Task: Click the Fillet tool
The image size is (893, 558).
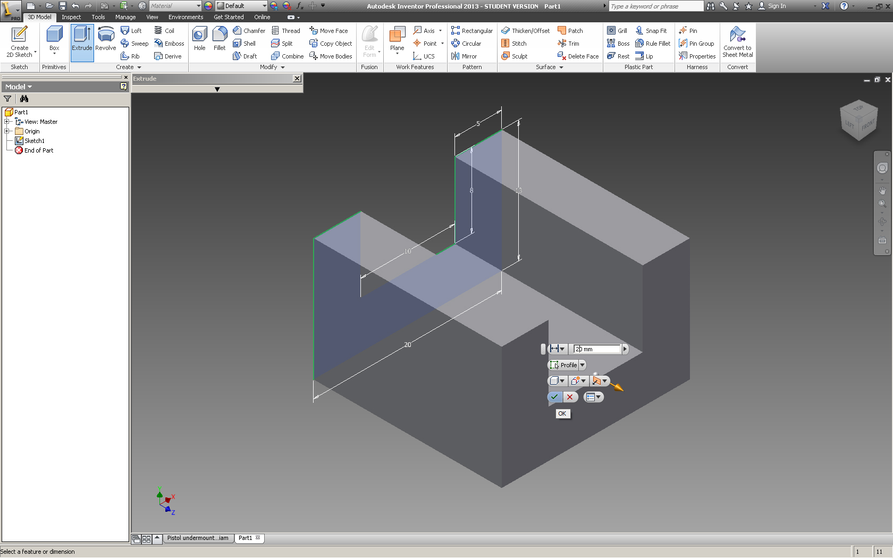Action: tap(220, 38)
